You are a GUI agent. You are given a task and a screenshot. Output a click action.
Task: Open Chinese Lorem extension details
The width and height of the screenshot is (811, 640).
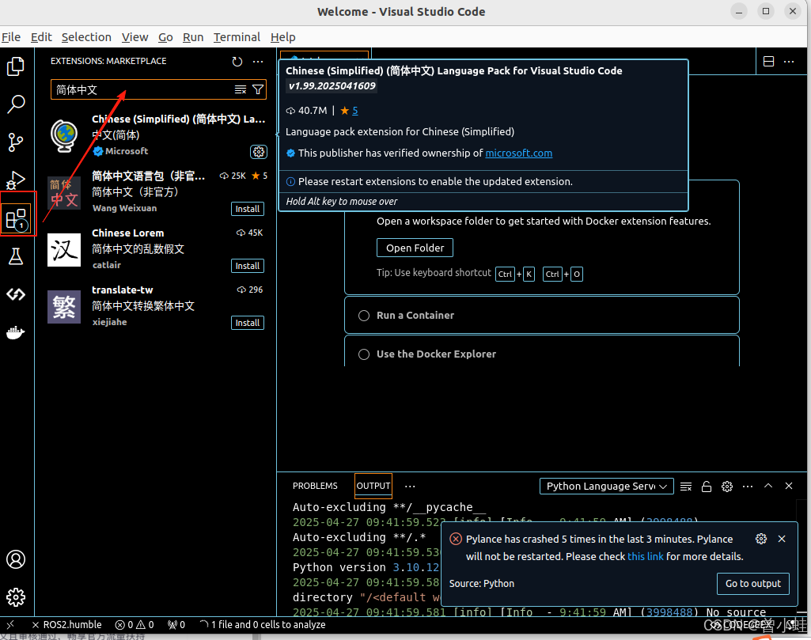156,249
